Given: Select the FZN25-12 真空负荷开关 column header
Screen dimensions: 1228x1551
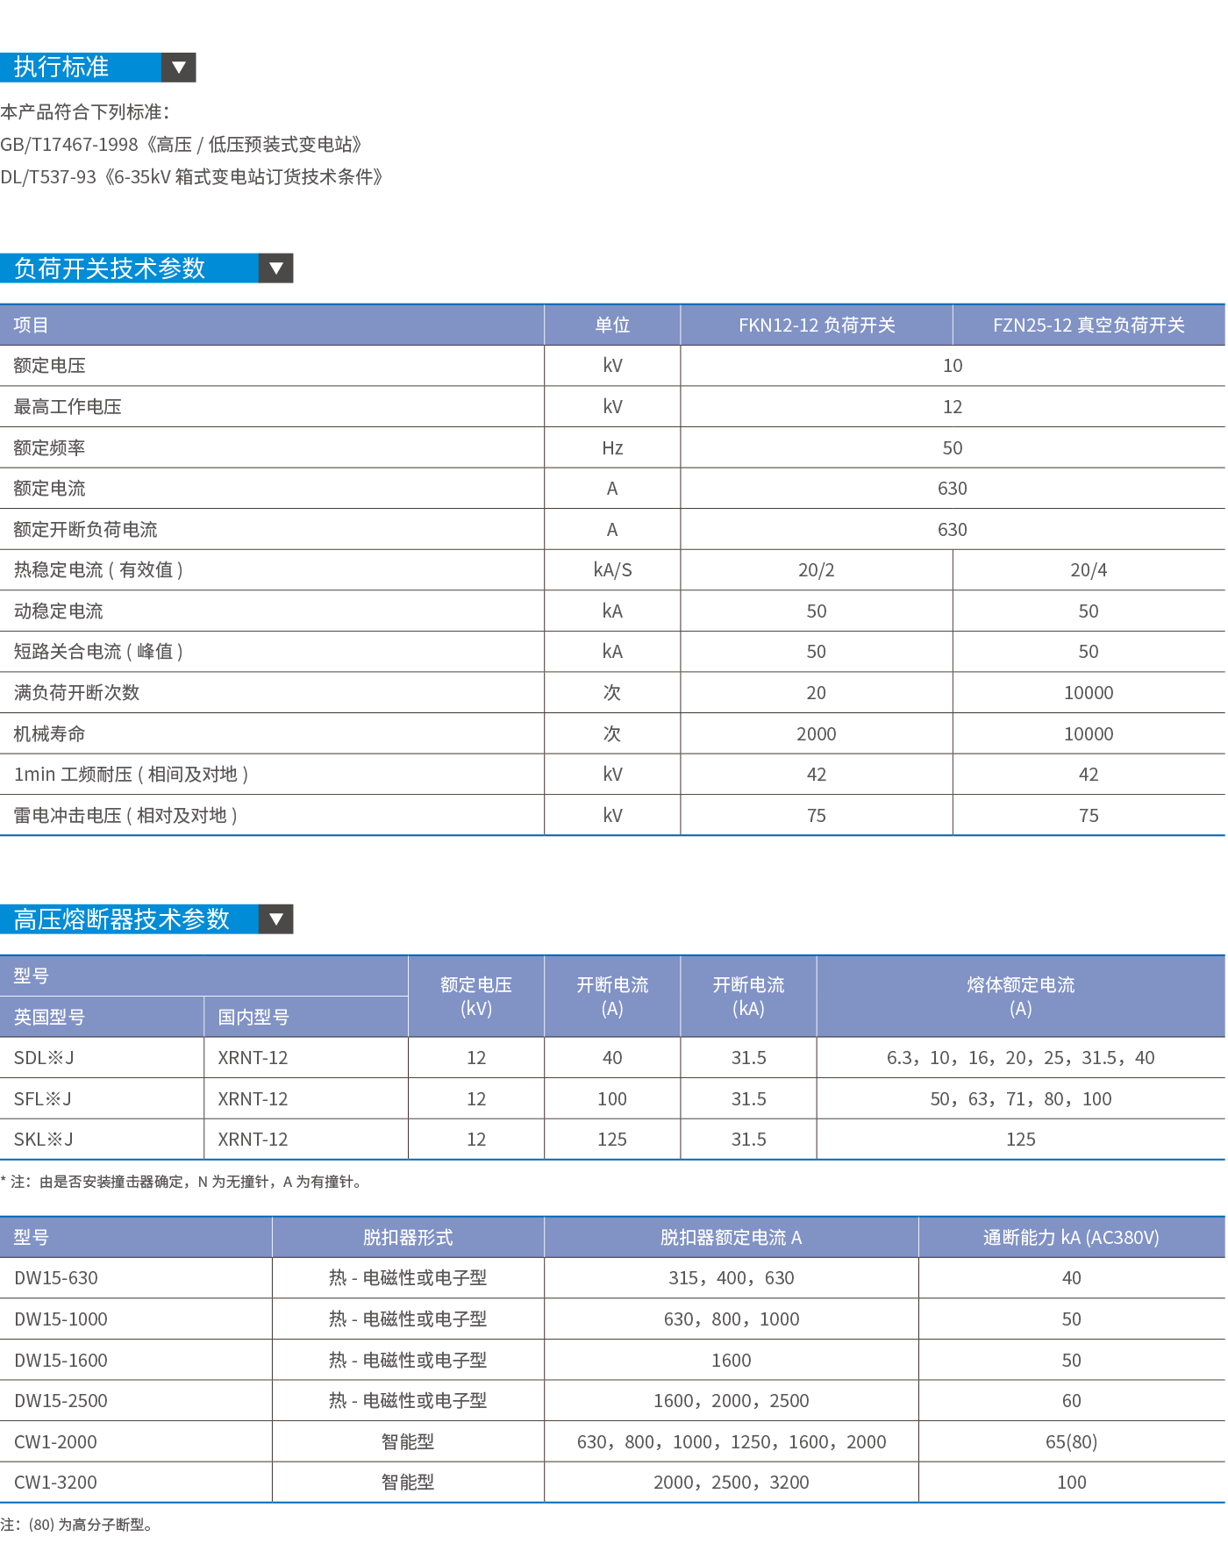Looking at the screenshot, I should pyautogui.click(x=1088, y=325).
